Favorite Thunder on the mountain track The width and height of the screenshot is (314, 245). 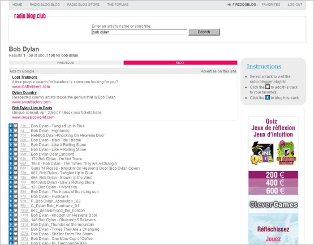click(x=16, y=225)
